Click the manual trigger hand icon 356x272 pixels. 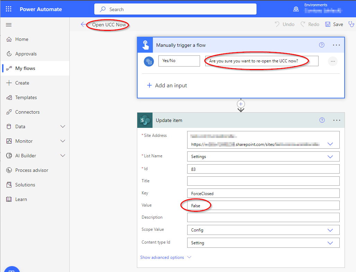pyautogui.click(x=145, y=45)
